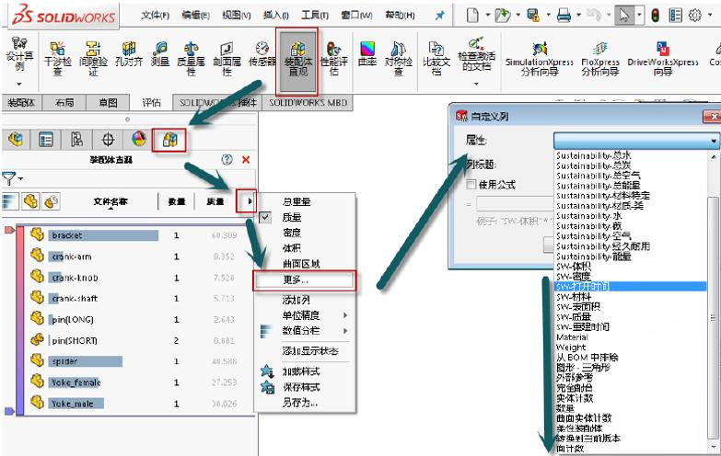Click the Open file icon
This screenshot has width=721, height=456.
502,15
